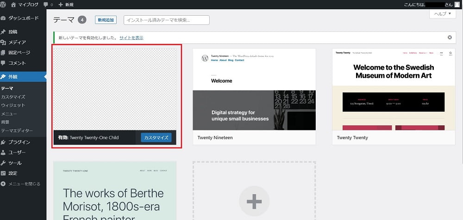The image size is (463, 220).
Task: Follow the サイトを表示 link
Action: (x=131, y=37)
